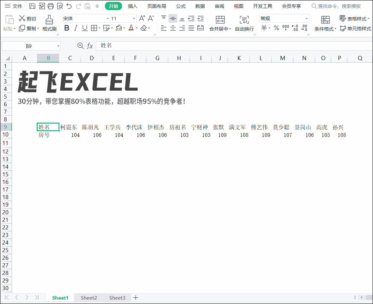The width and height of the screenshot is (373, 304).
Task: Select column header H
Action: 179,58
